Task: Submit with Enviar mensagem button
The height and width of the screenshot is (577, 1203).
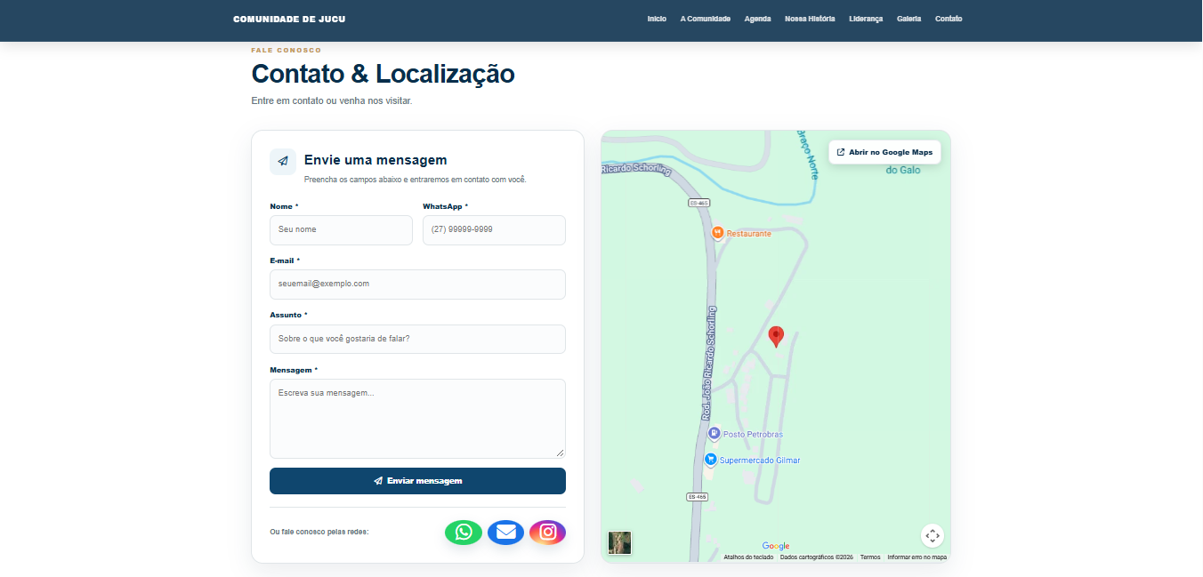Action: [x=417, y=481]
